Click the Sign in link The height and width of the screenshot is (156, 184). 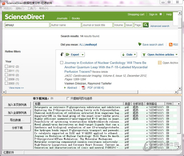pyautogui.click(x=153, y=14)
